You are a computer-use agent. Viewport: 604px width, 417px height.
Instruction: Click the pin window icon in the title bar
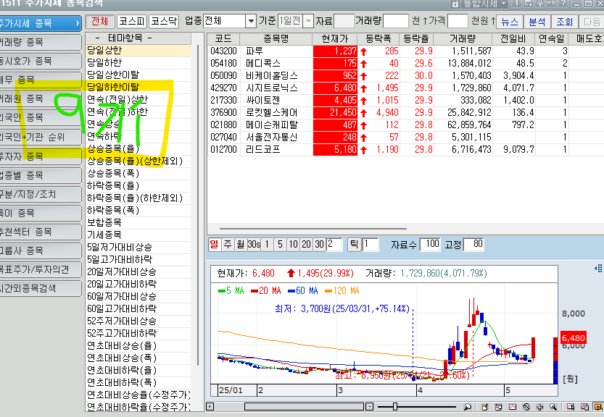[x=540, y=4]
